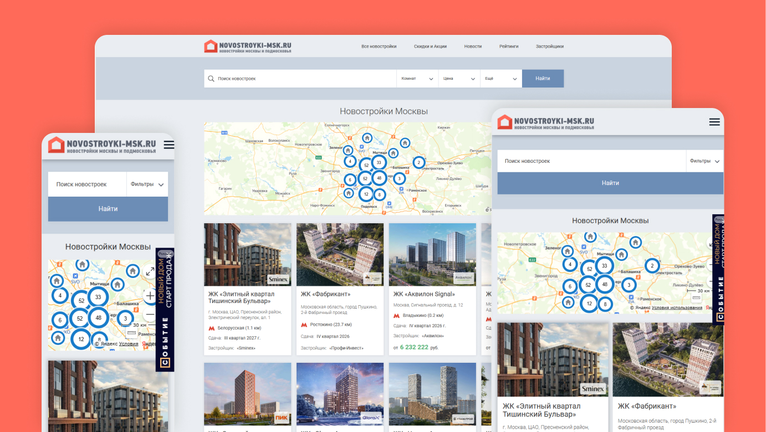Zoom in with the plus button on the phone map

click(150, 296)
